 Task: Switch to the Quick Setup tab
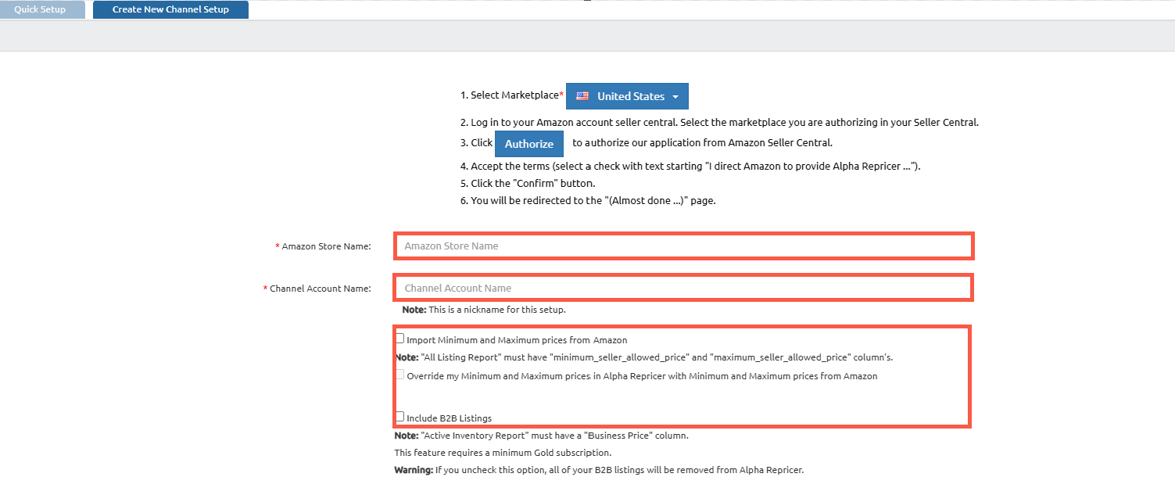40,9
